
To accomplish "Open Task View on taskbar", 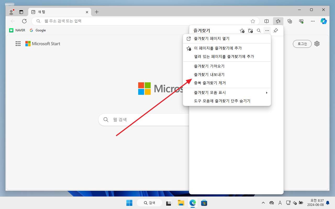I will coord(169,203).
